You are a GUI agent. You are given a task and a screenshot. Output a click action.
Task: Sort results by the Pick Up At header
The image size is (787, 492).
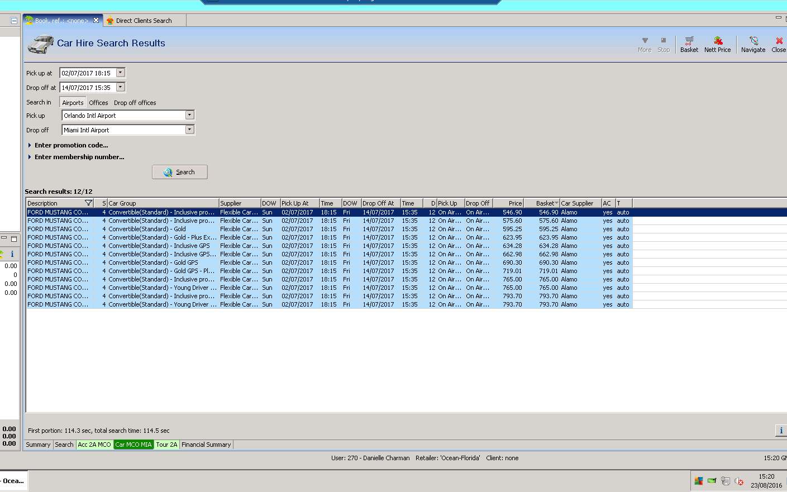click(x=300, y=203)
